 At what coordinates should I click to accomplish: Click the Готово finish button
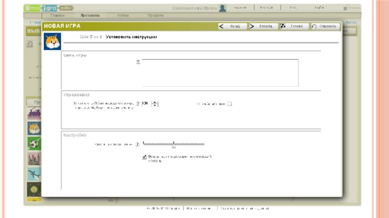point(294,26)
